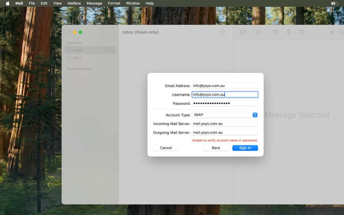Click the Trash delete icon in toolbar

[289, 32]
